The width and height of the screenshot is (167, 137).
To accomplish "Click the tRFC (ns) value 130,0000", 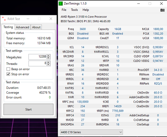I will [83, 102].
